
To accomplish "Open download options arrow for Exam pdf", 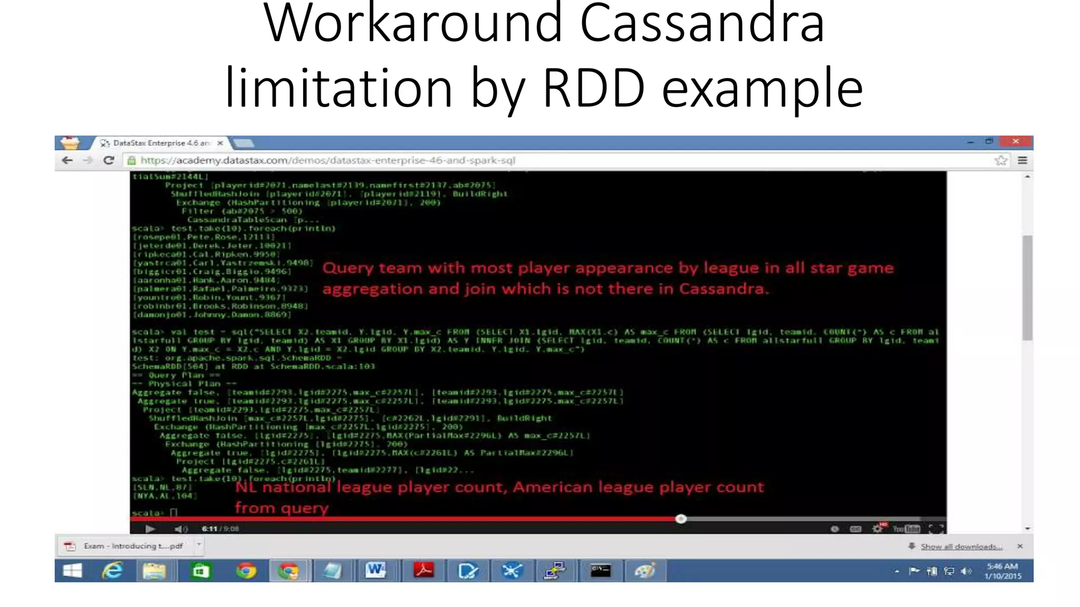I will tap(199, 545).
